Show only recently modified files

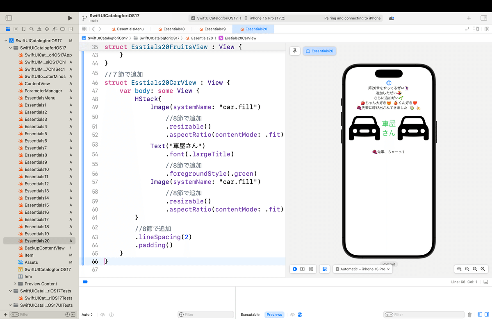67,314
